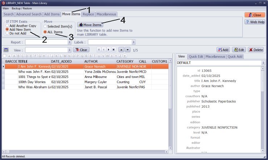Open the Report dropdown

[70, 42]
